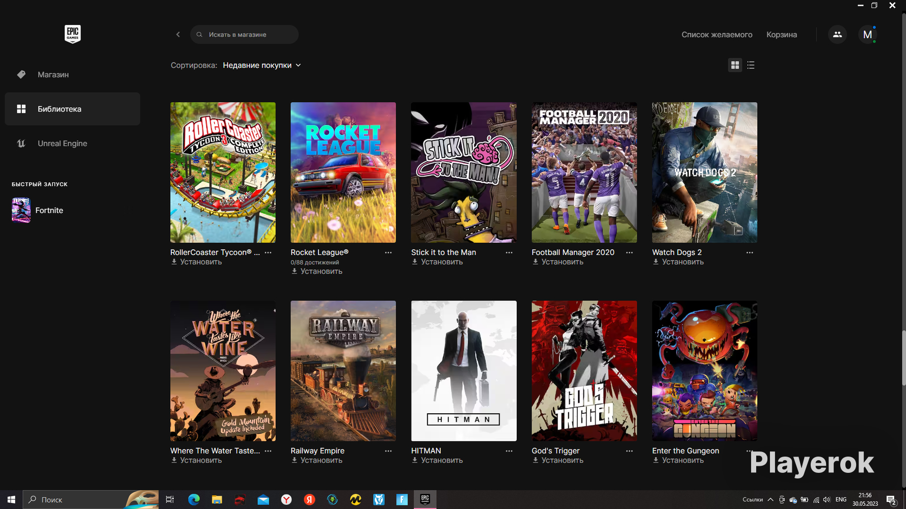Install RollerCoaster Tycoon 3
906x509 pixels.
[196, 262]
